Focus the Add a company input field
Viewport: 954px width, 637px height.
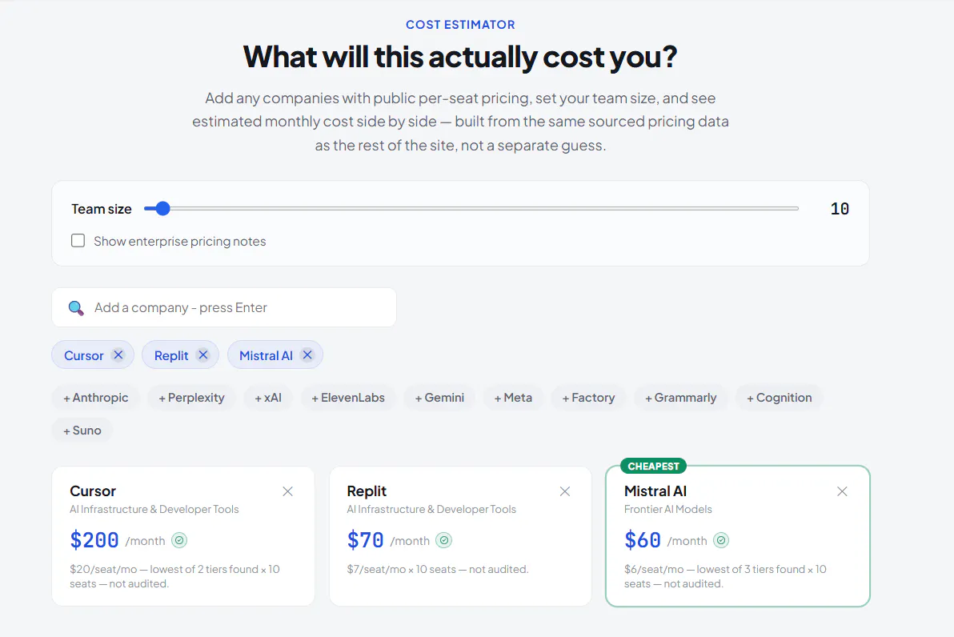(x=224, y=307)
